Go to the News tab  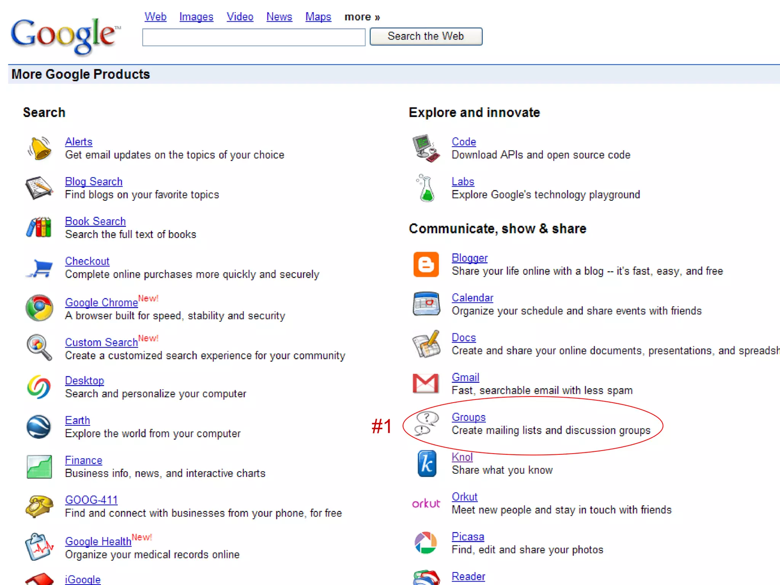279,17
